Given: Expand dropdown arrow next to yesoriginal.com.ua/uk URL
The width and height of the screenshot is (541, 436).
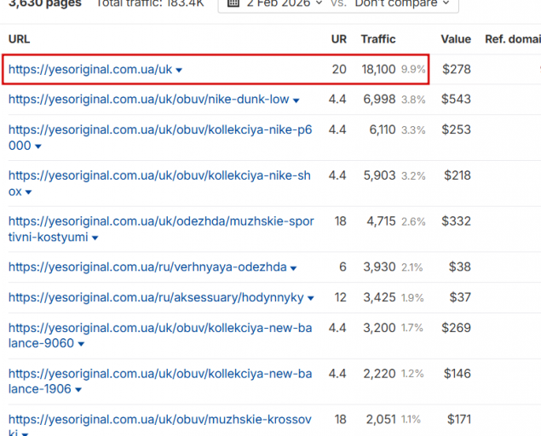Looking at the screenshot, I should 179,71.
